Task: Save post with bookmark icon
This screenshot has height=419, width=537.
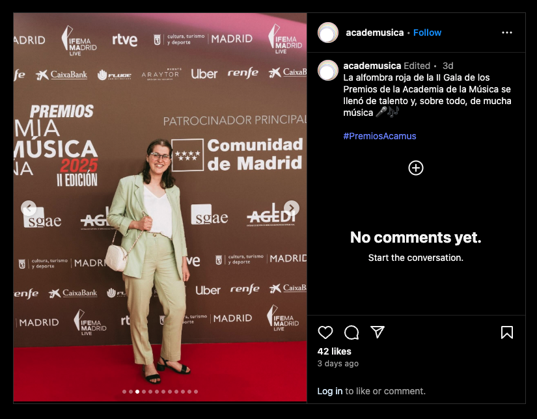Action: click(x=507, y=332)
